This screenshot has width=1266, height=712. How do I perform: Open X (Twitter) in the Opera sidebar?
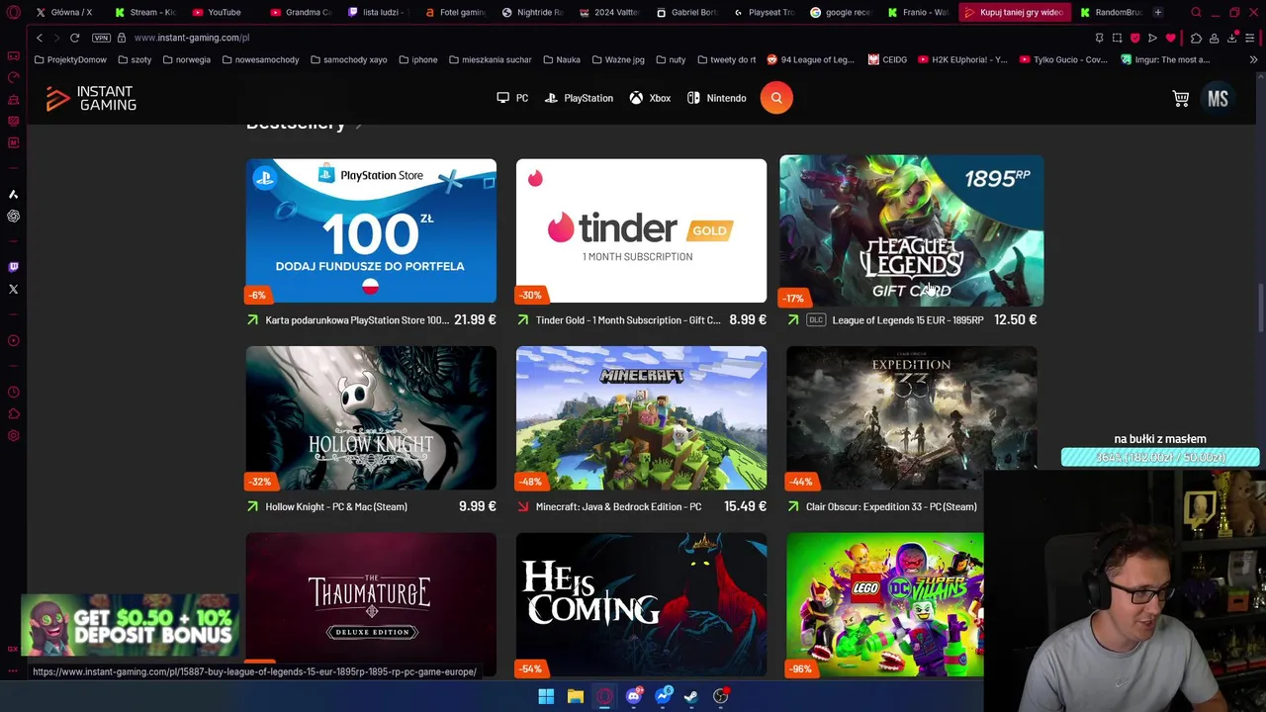point(13,289)
